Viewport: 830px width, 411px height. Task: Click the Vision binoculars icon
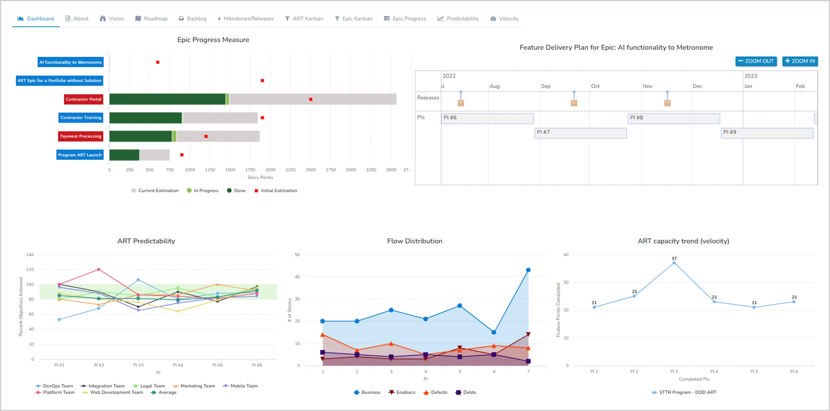[103, 19]
